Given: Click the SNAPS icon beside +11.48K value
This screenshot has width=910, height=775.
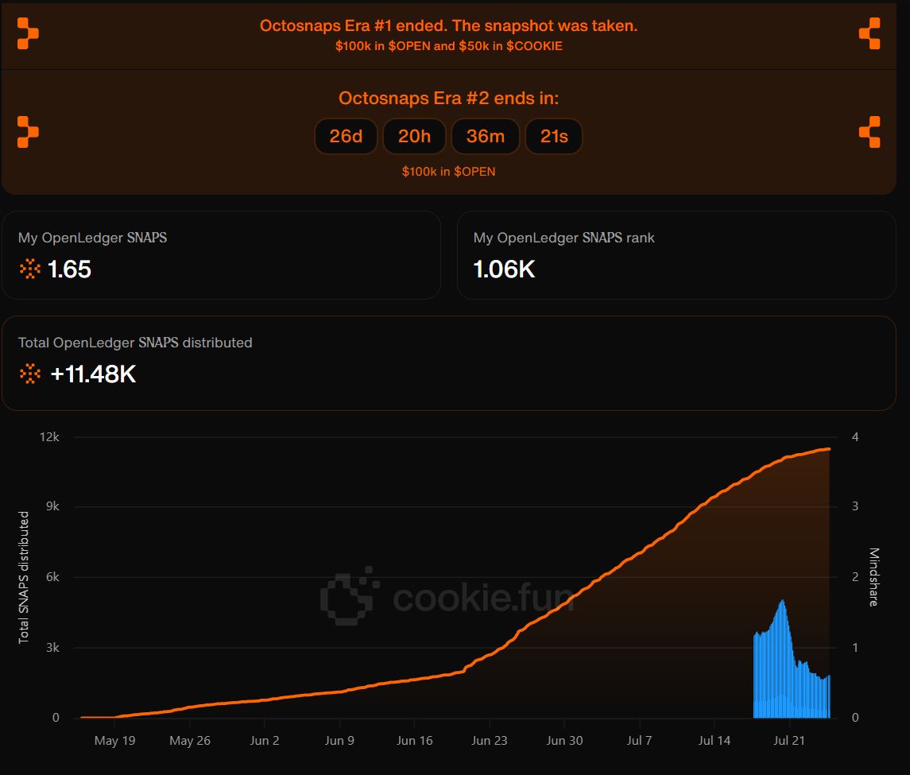Looking at the screenshot, I should pyautogui.click(x=29, y=374).
